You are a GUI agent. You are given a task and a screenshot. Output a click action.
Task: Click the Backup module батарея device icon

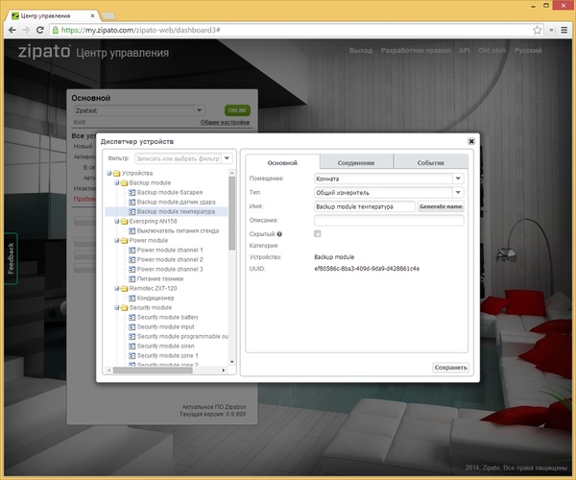click(x=132, y=192)
